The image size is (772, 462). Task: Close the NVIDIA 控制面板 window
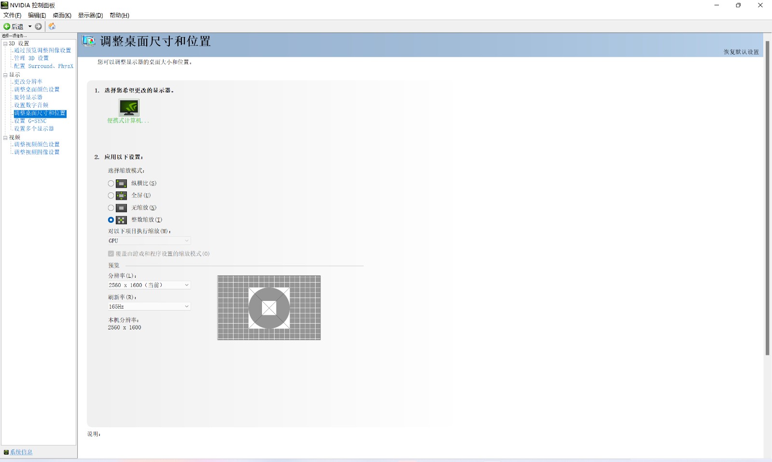[760, 5]
